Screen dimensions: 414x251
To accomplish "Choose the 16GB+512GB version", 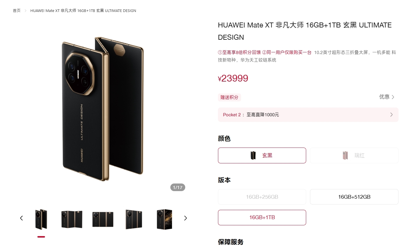I will point(354,197).
